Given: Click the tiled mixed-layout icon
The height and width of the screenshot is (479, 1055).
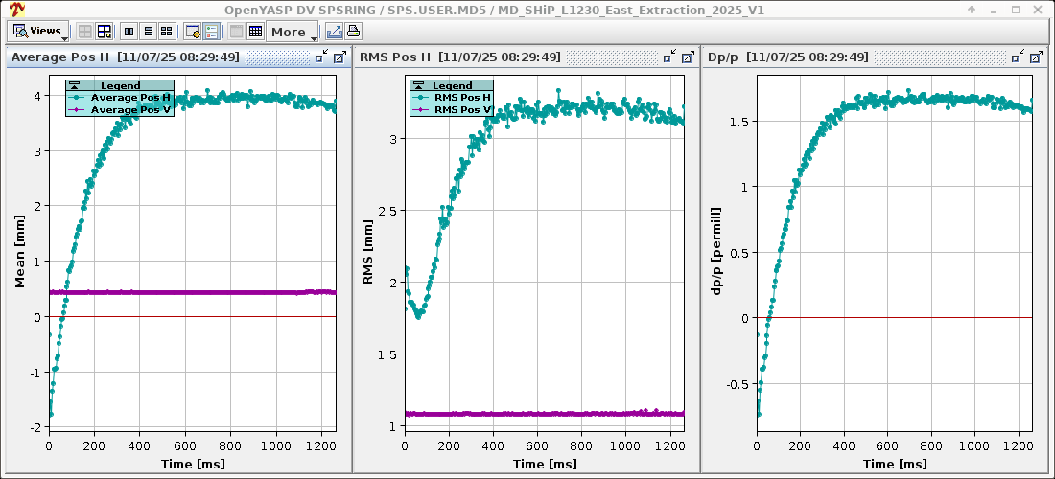Looking at the screenshot, I should point(105,32).
